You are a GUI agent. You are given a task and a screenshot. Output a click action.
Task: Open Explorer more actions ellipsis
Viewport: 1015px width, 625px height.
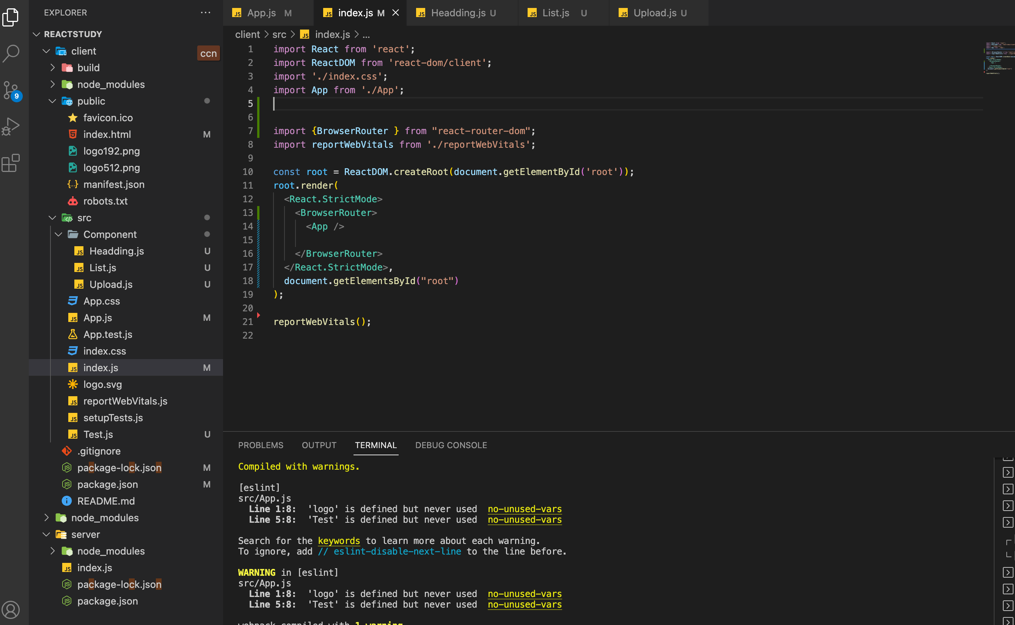coord(205,13)
